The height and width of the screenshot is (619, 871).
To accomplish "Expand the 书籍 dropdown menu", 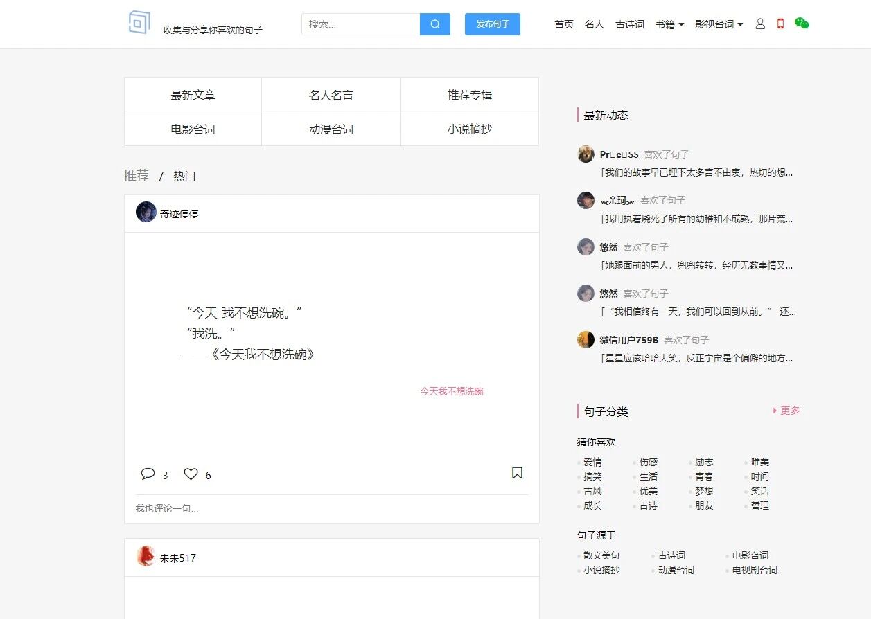I will 669,23.
